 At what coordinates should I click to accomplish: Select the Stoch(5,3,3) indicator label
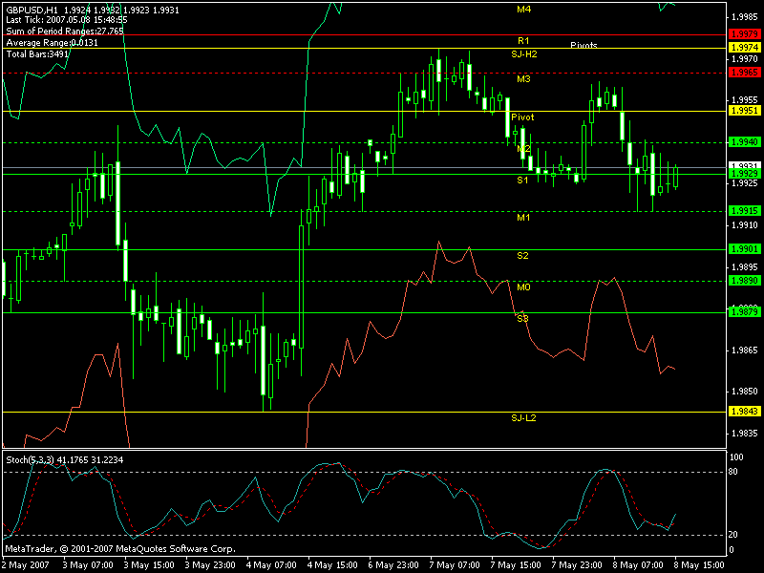[x=32, y=460]
